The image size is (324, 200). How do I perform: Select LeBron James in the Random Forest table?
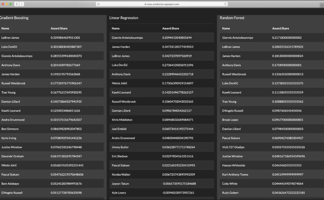point(231,47)
